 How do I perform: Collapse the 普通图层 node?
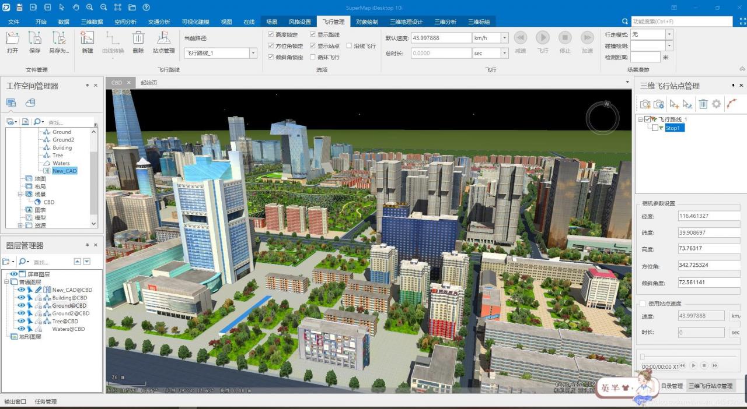click(6, 282)
